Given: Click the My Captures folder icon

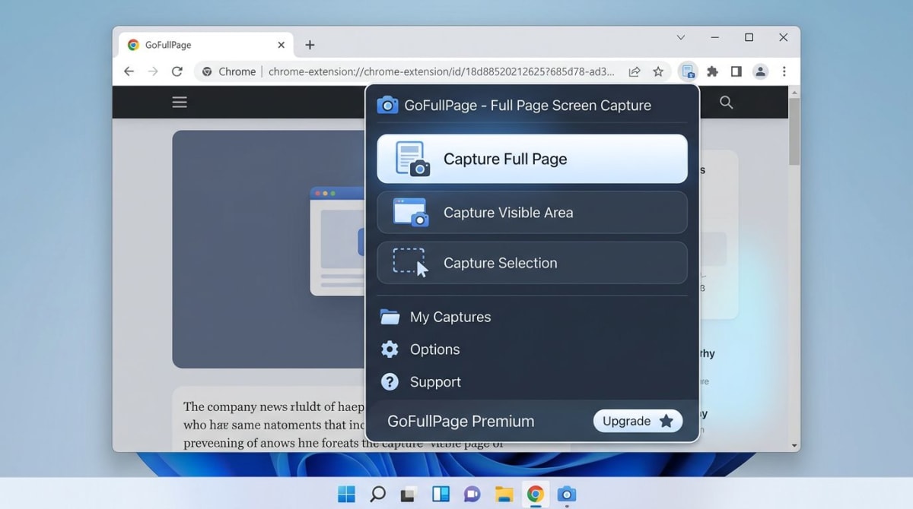Looking at the screenshot, I should 390,317.
